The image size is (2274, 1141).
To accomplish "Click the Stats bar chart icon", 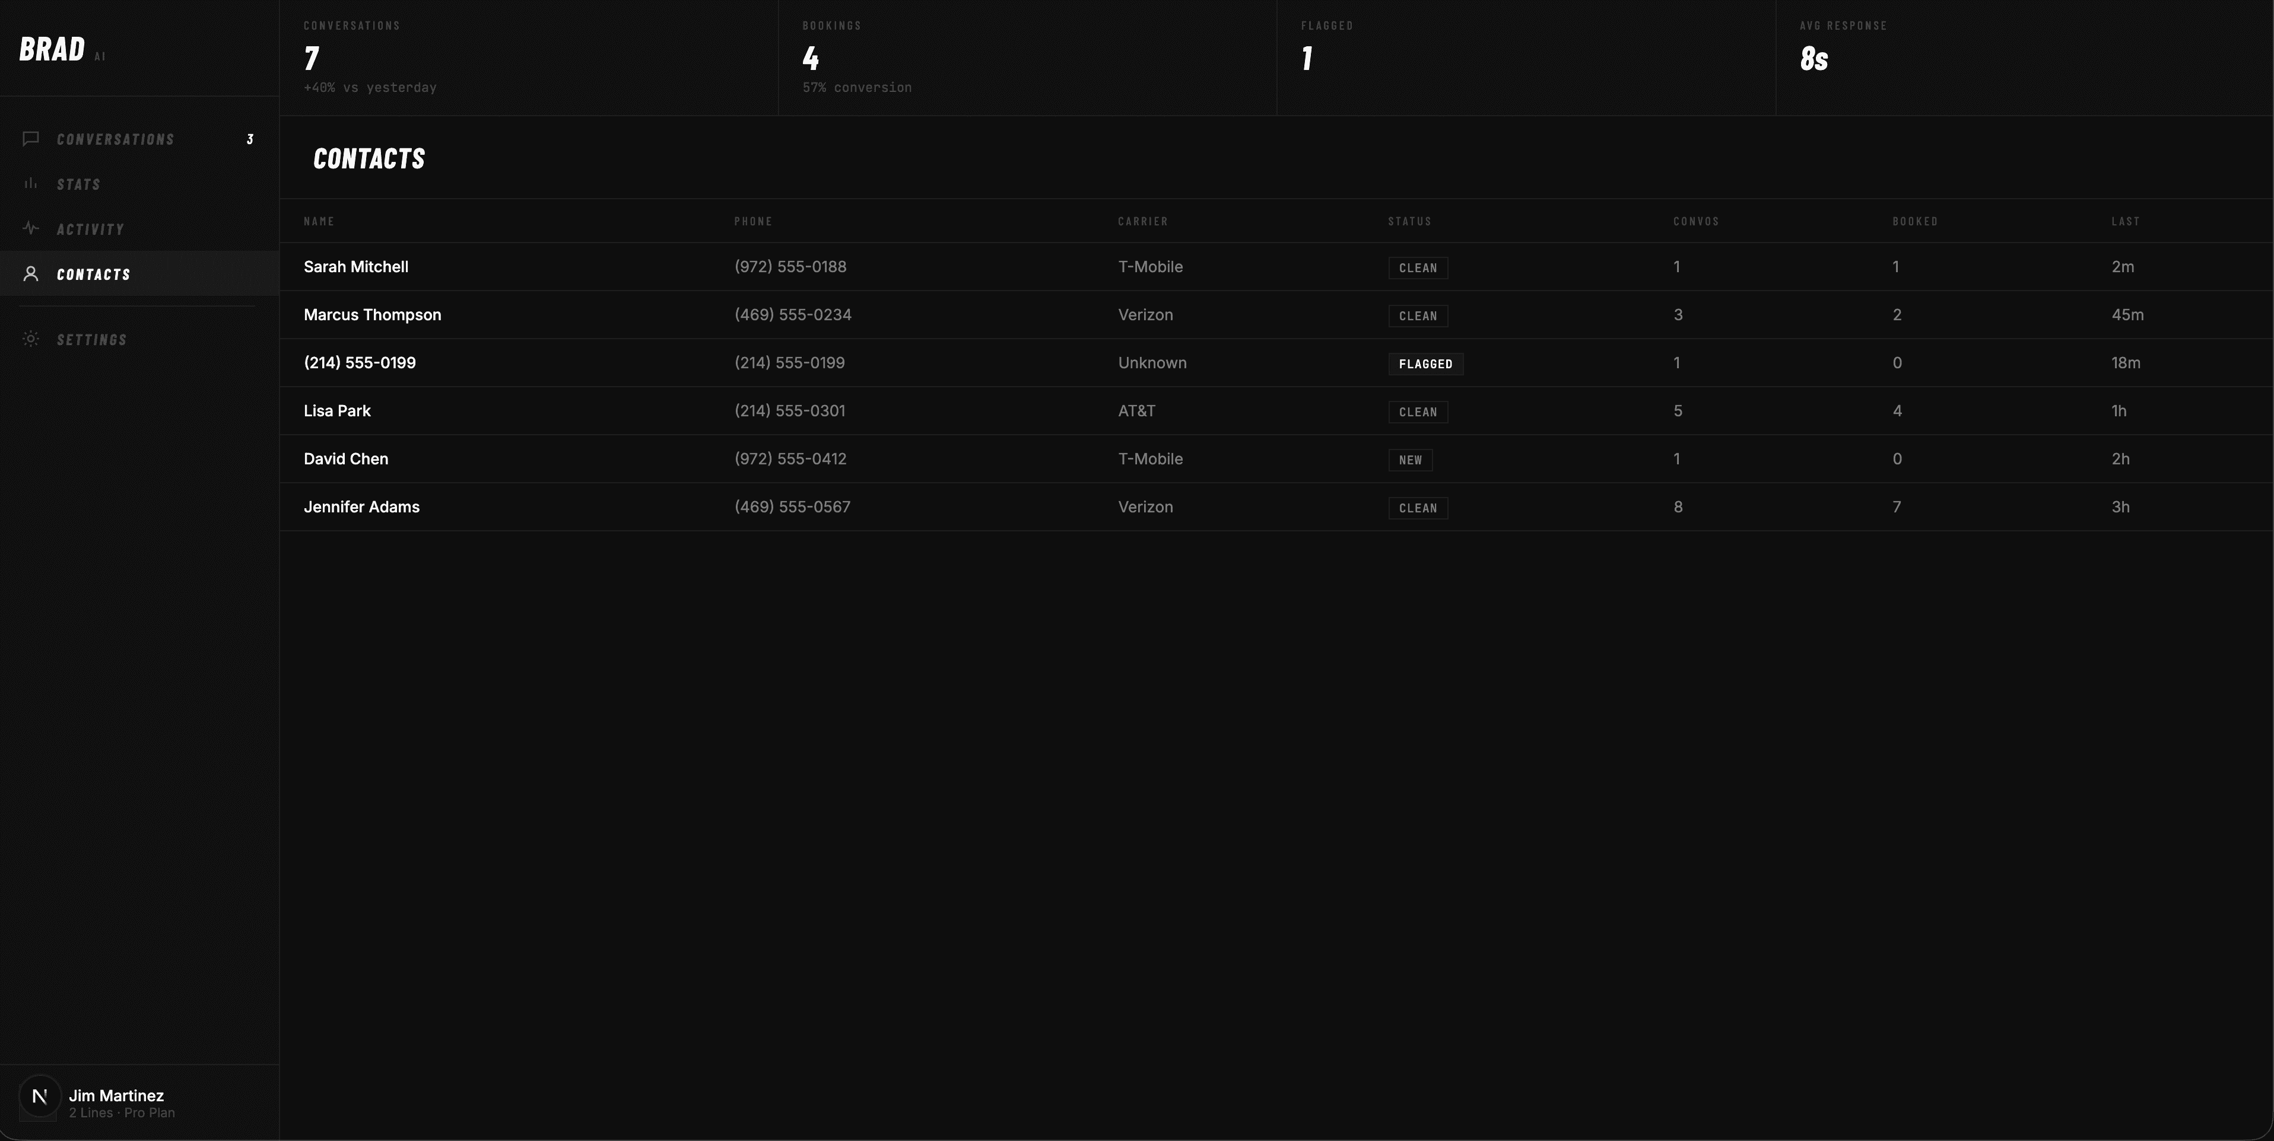I will (31, 184).
